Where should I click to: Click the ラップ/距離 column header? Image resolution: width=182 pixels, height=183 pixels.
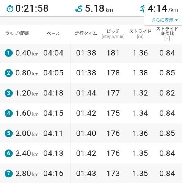click(17, 34)
